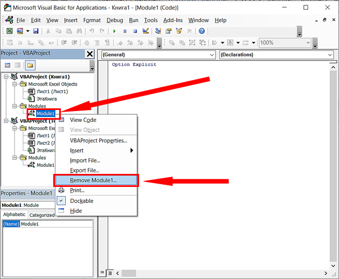Screen dimensions: 339x279
Task: Open Project Explorer toolbar icon
Action: pos(158,31)
